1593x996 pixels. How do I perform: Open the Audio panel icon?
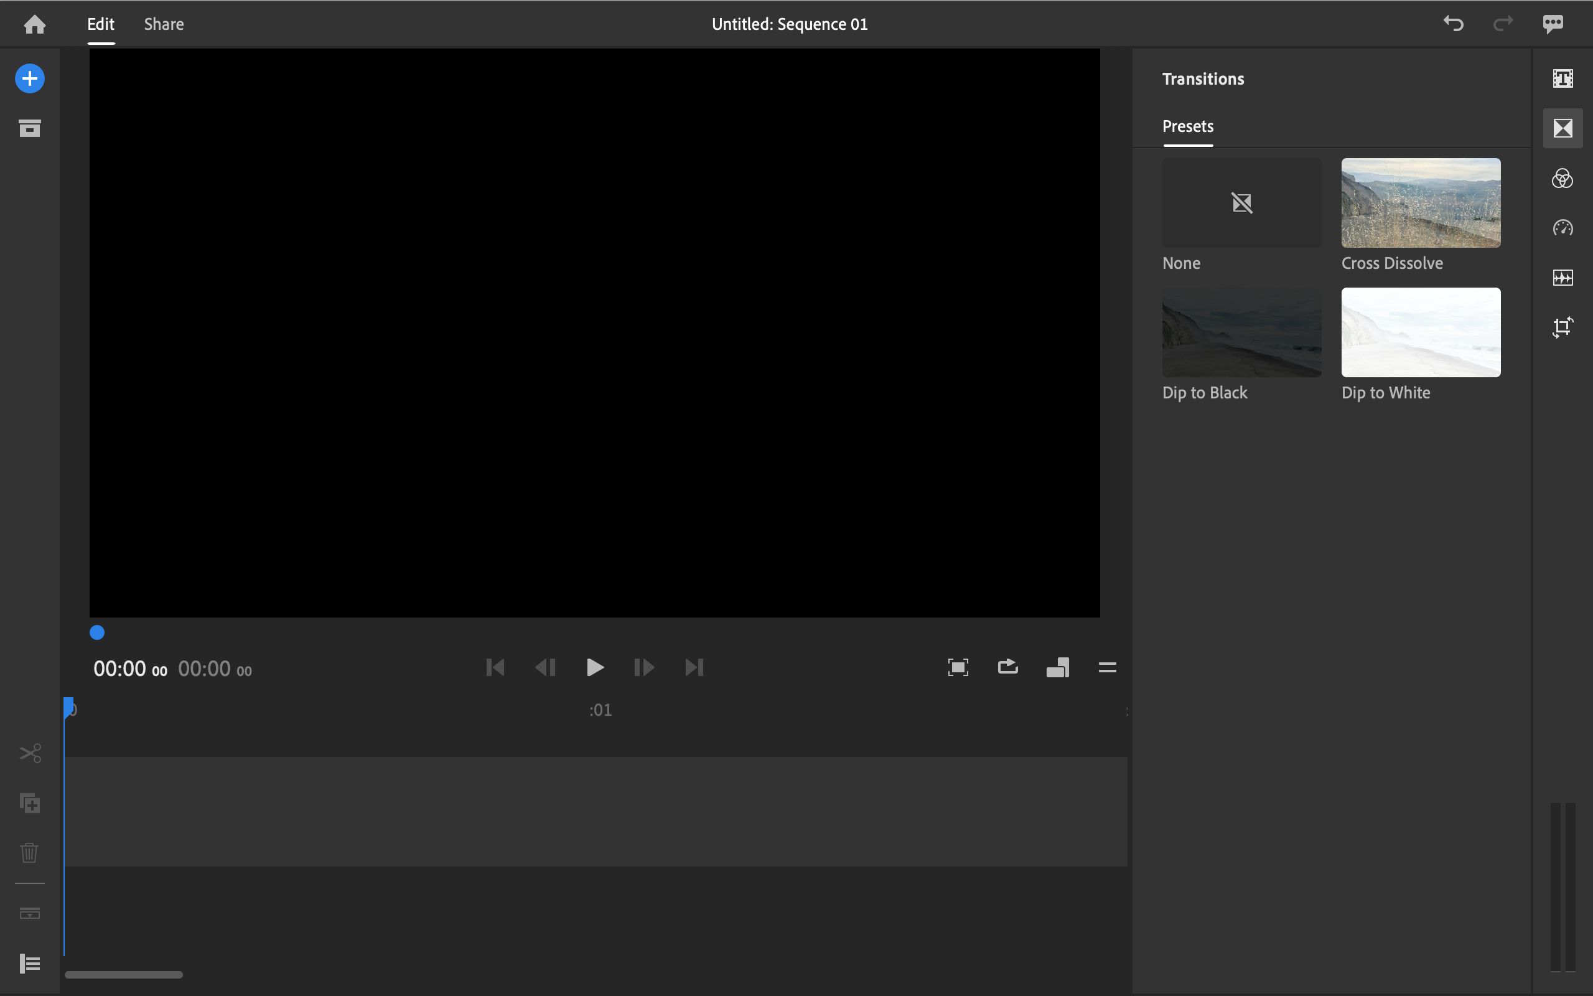pyautogui.click(x=1563, y=278)
